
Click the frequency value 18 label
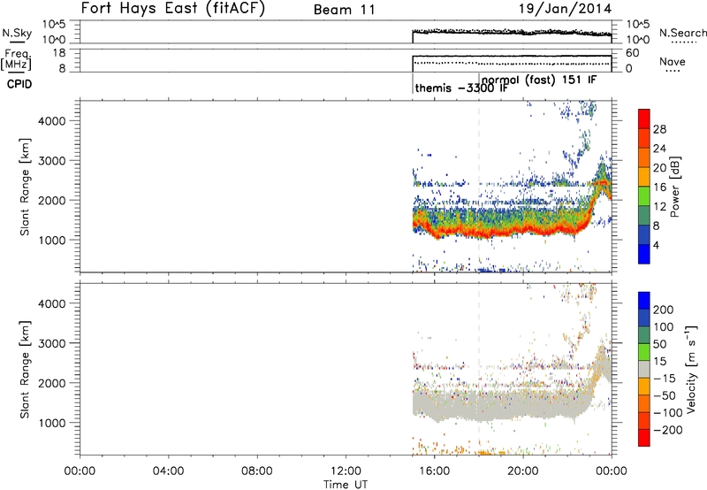pyautogui.click(x=59, y=53)
